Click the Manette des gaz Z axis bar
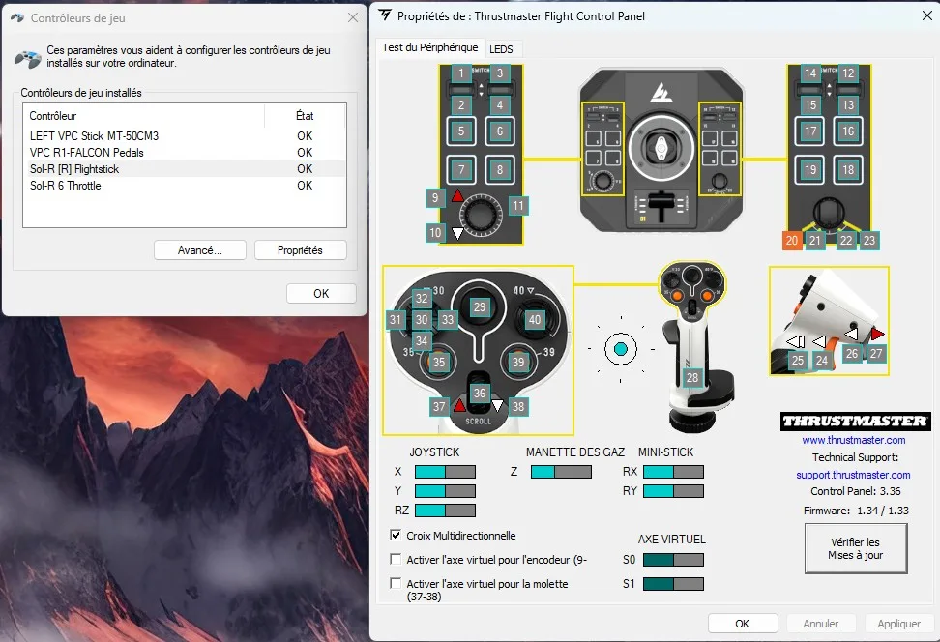This screenshot has height=642, width=940. coord(561,472)
